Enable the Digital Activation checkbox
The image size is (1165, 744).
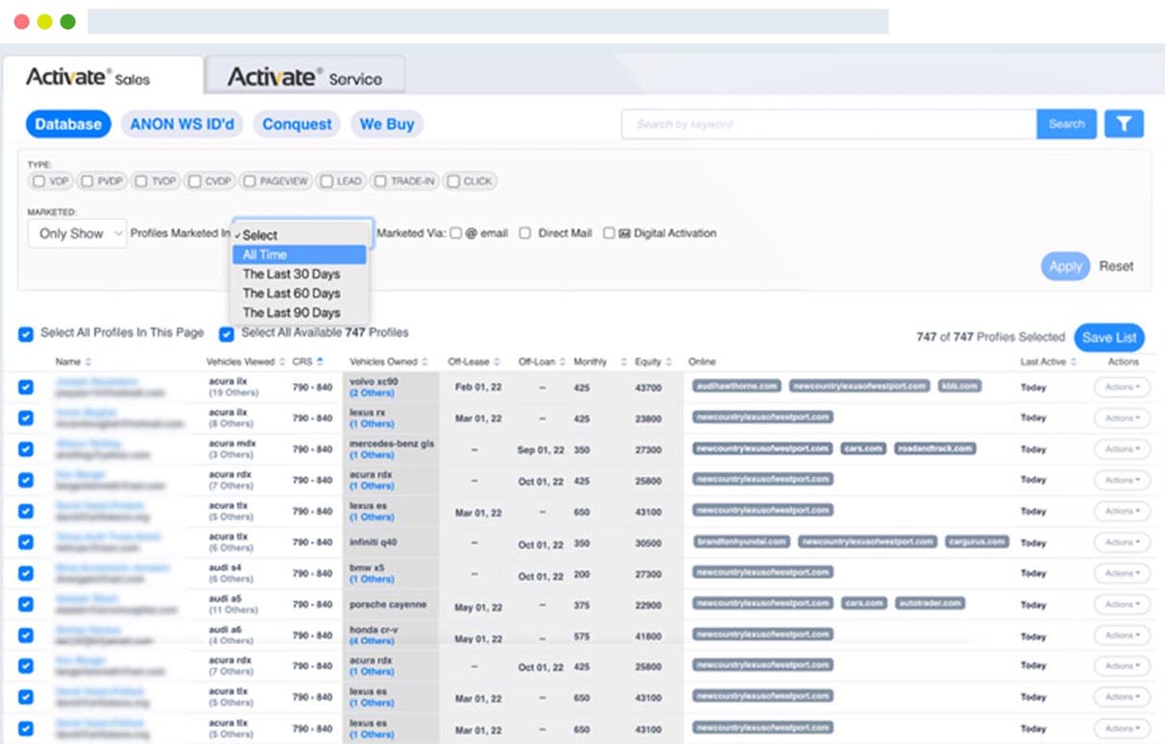(x=609, y=233)
